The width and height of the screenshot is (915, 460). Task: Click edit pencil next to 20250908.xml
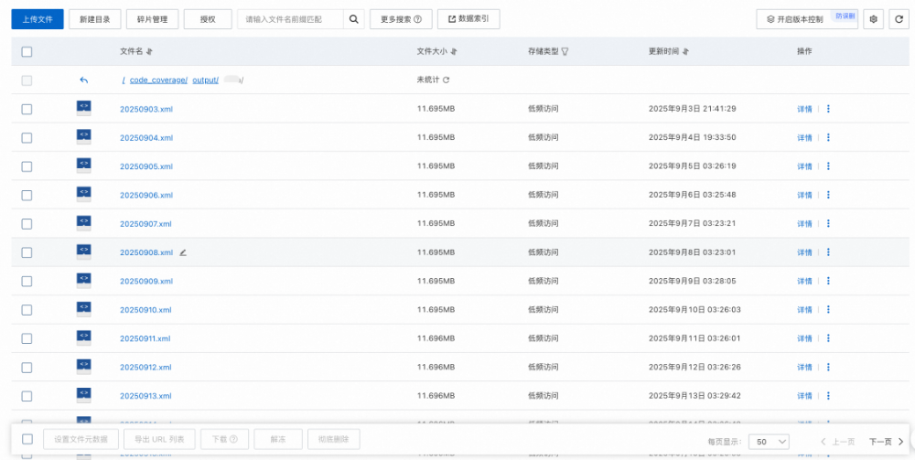(183, 252)
